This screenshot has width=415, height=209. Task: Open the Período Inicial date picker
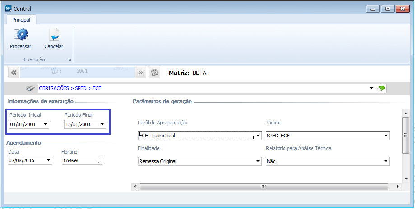coord(45,124)
